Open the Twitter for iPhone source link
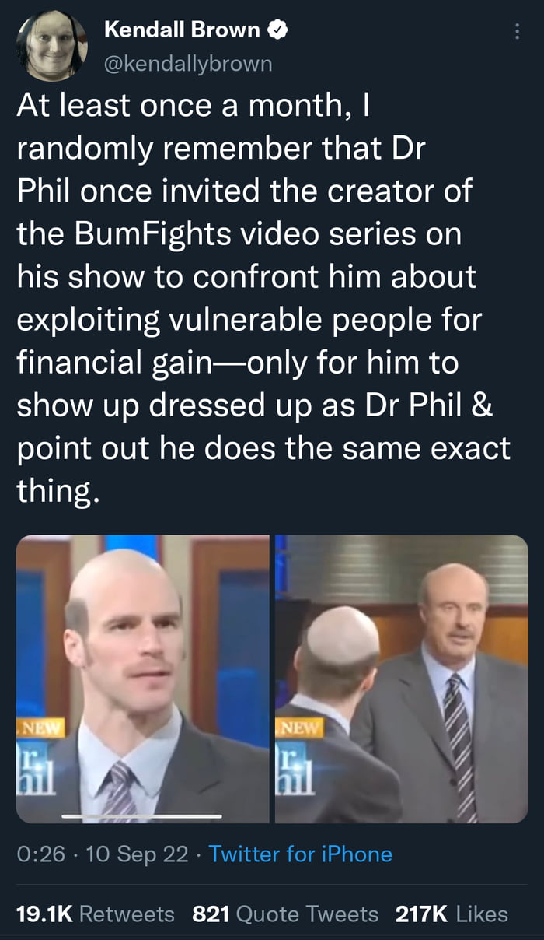 pyautogui.click(x=301, y=854)
